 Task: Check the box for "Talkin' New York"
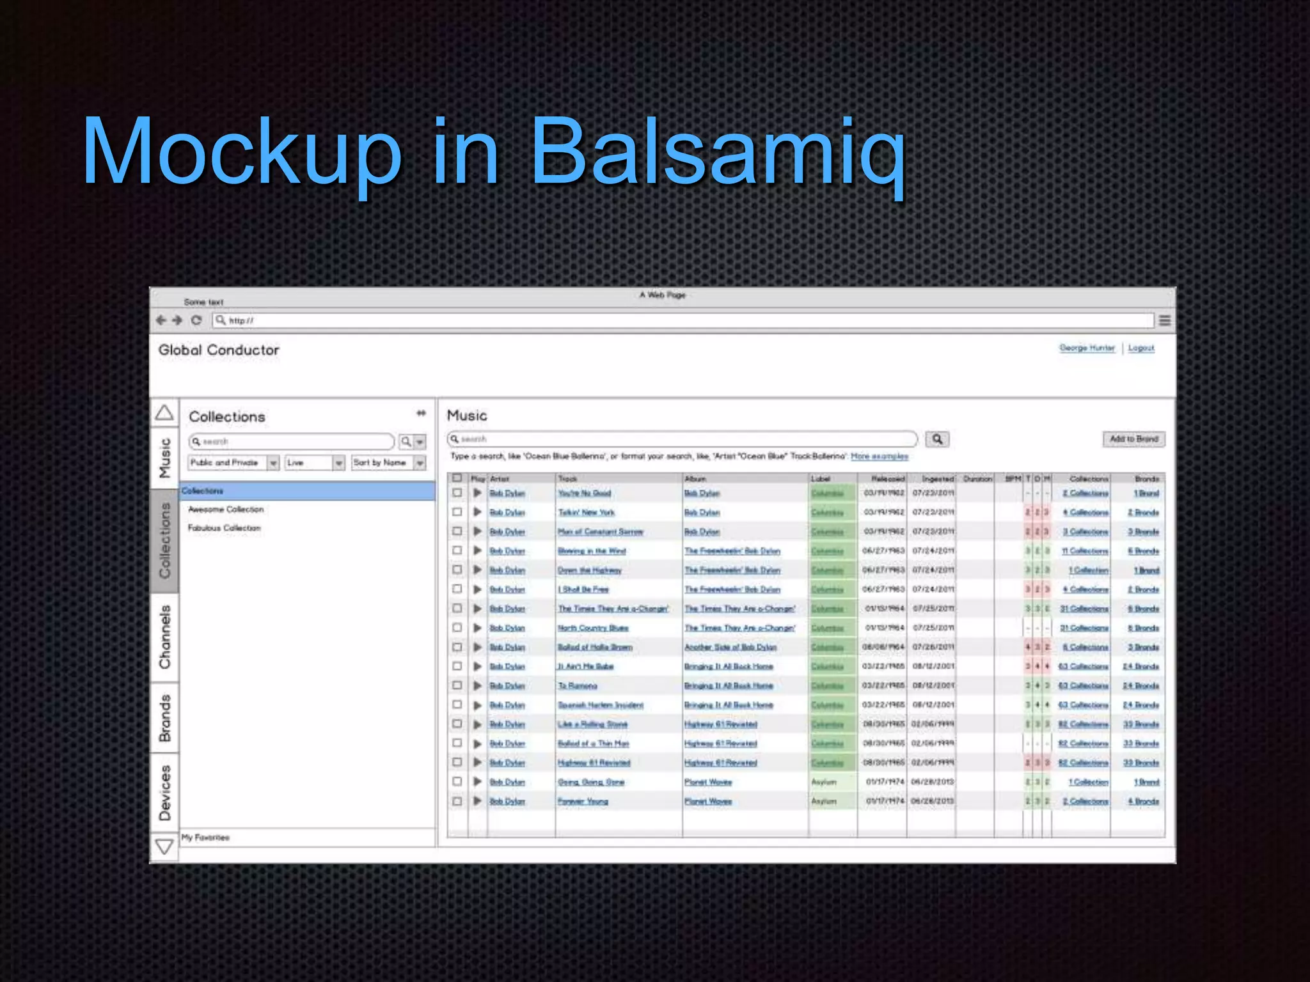pyautogui.click(x=457, y=512)
